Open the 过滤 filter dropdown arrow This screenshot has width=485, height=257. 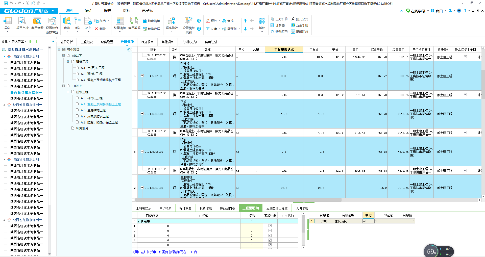(220, 29)
